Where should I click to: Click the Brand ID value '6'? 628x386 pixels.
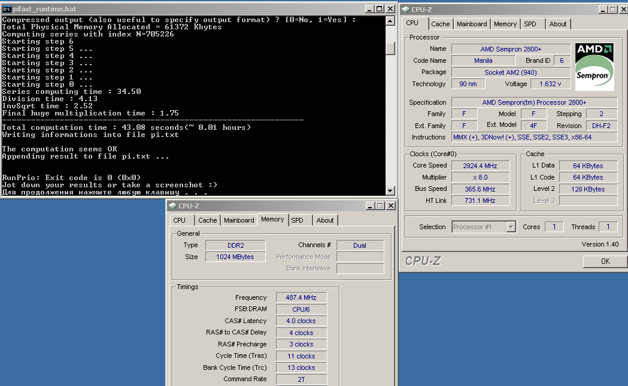point(562,61)
